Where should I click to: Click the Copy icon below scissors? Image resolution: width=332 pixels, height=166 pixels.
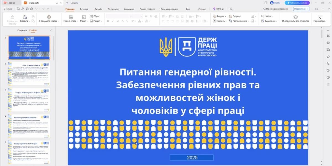(33, 21)
